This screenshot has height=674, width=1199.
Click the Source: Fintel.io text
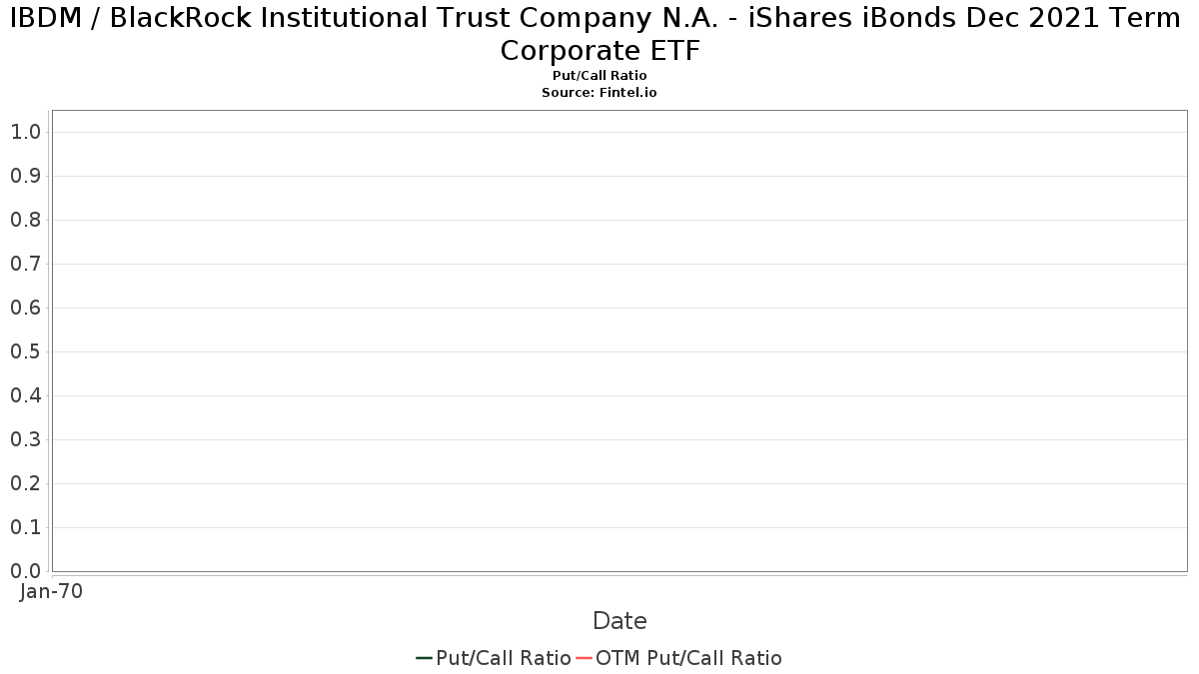coord(599,92)
